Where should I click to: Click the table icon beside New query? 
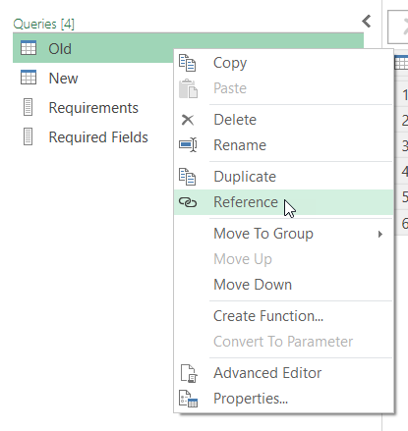pyautogui.click(x=29, y=78)
